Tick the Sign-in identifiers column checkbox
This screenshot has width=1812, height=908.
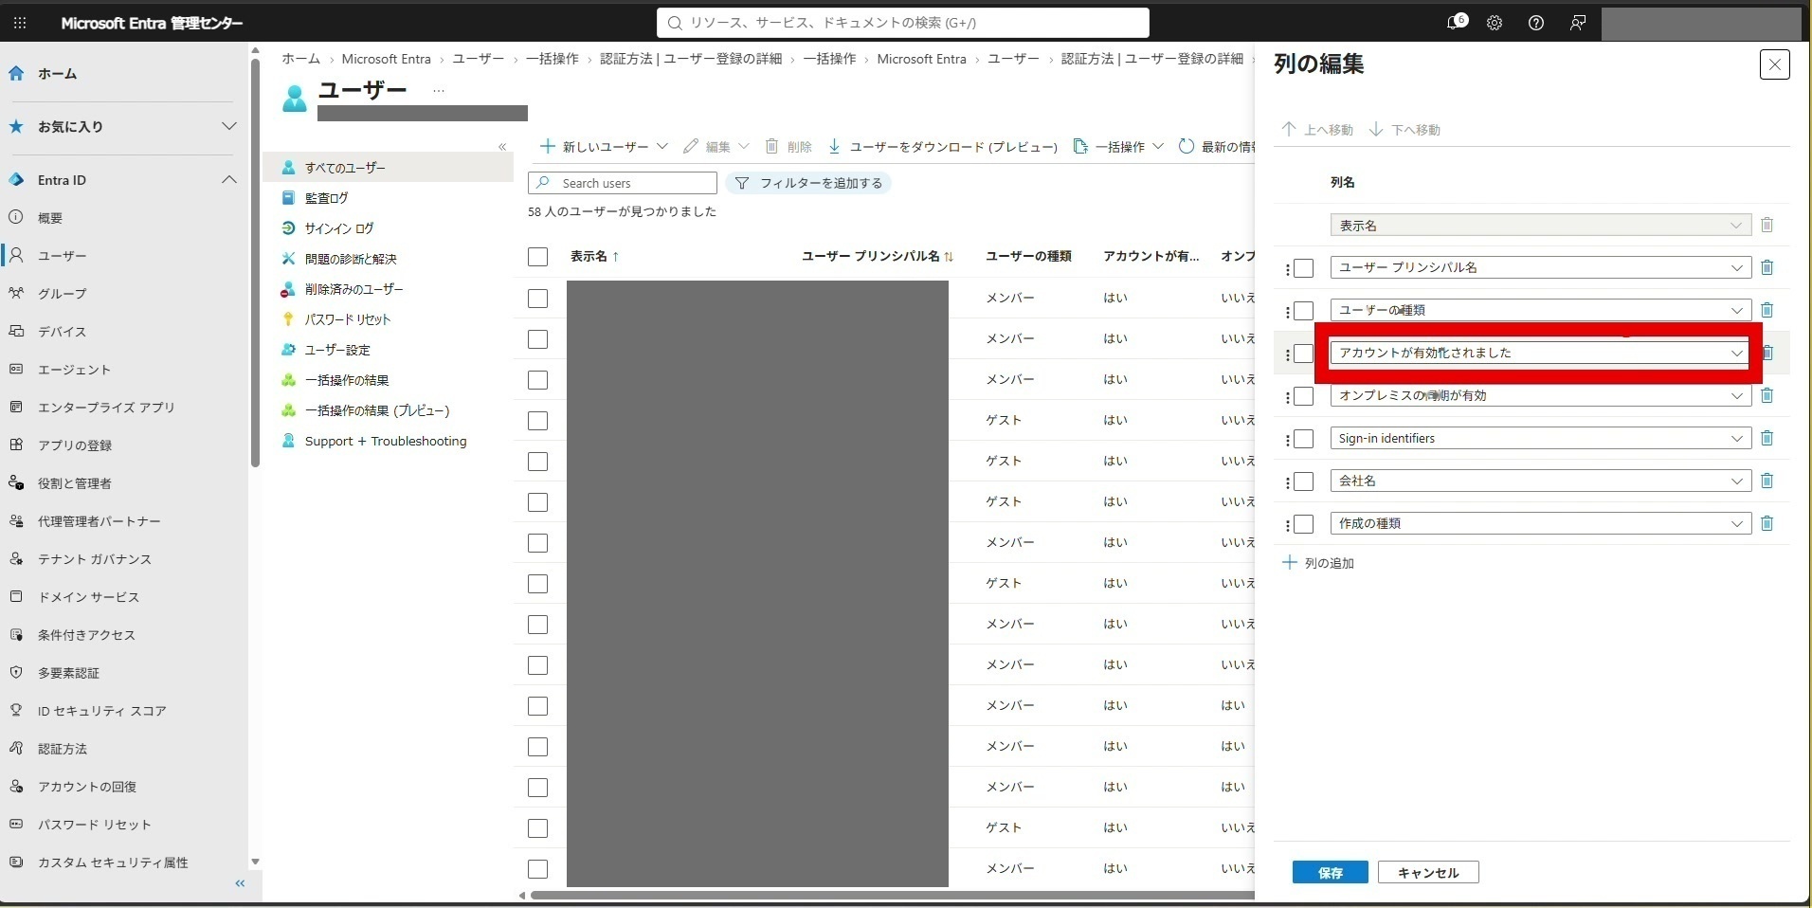tap(1304, 439)
